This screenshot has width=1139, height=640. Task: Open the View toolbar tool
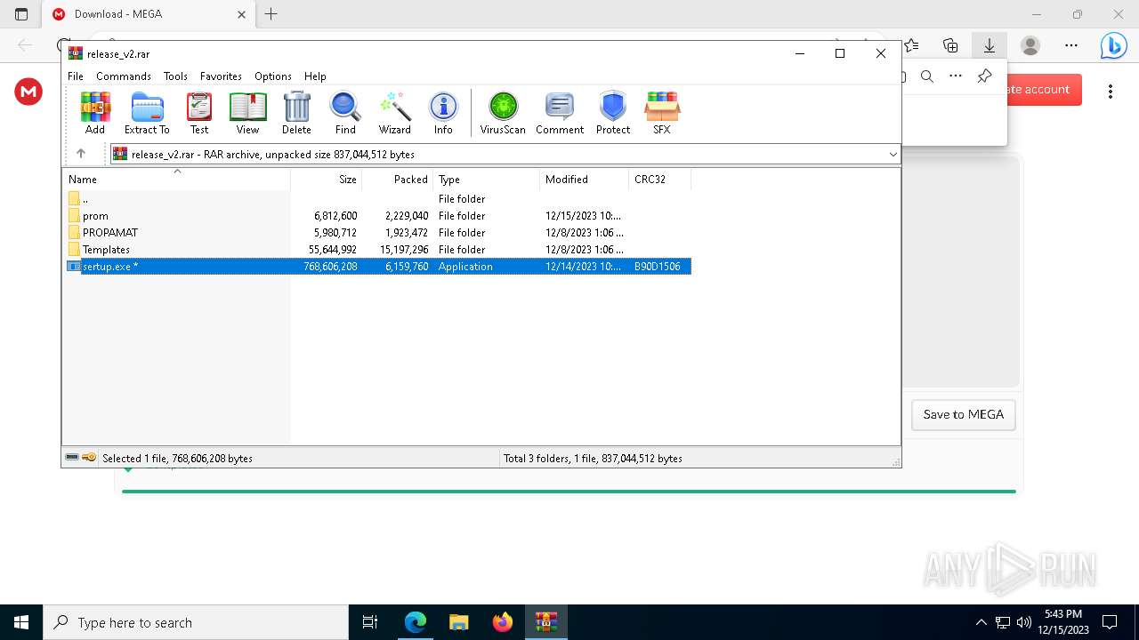tap(247, 113)
